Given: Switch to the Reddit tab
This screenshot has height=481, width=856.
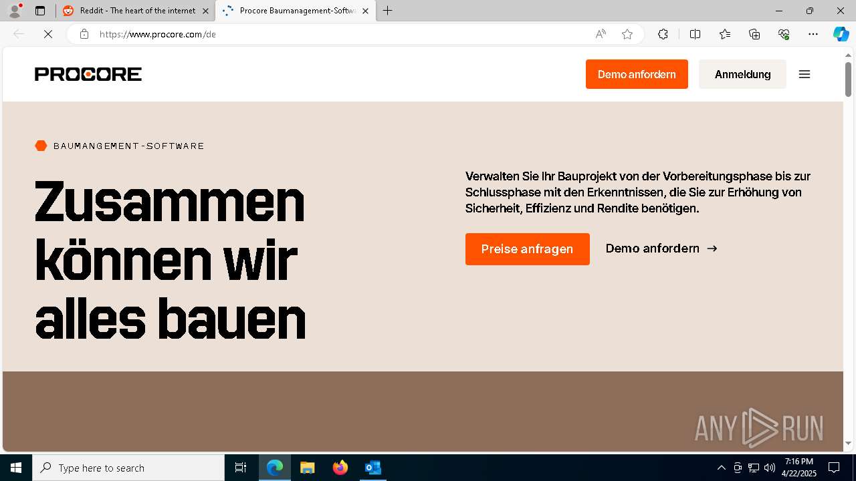Looking at the screenshot, I should pyautogui.click(x=136, y=11).
